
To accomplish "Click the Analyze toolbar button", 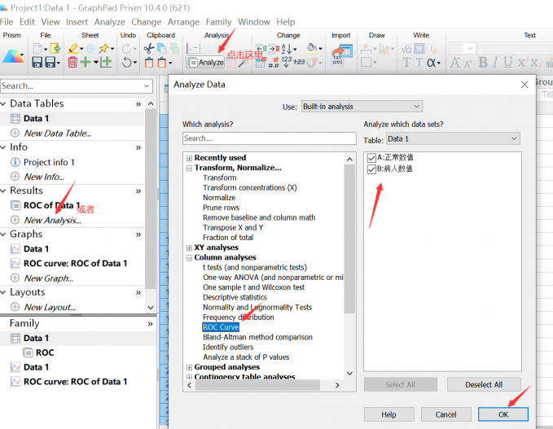I will [x=205, y=63].
